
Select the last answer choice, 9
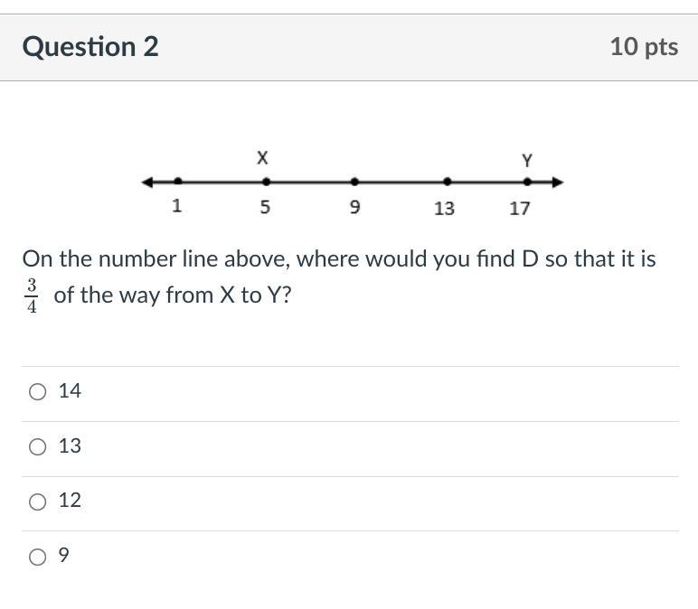[x=37, y=557]
